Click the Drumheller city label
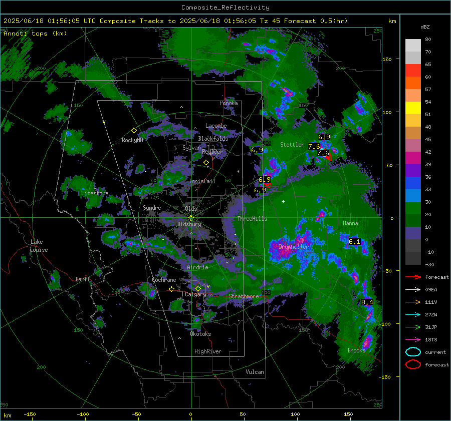 [294, 247]
